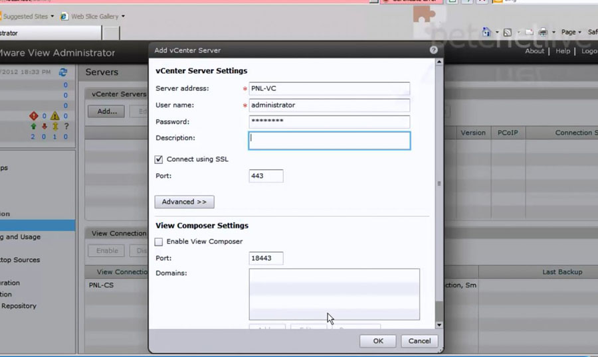Screen dimensions: 598x357
Task: Click the Read Mail envelope icon
Action: [x=529, y=33]
